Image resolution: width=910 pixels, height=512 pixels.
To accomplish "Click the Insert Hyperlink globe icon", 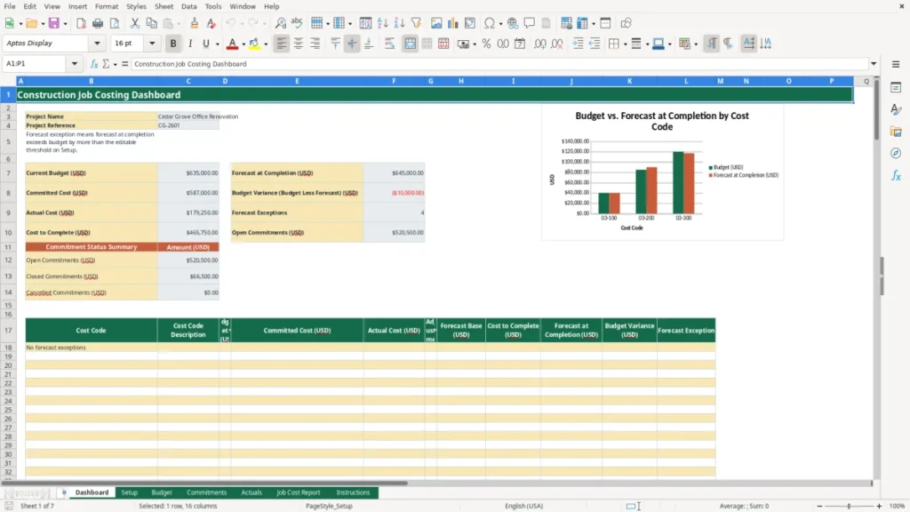I will 513,23.
